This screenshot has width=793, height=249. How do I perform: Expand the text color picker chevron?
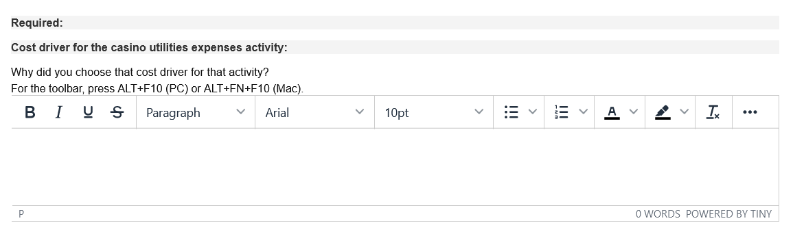click(x=634, y=112)
